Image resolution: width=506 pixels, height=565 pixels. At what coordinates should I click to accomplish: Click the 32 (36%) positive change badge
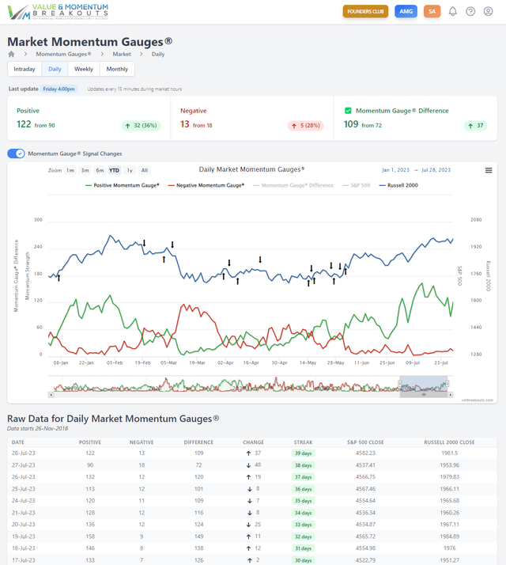pos(142,125)
